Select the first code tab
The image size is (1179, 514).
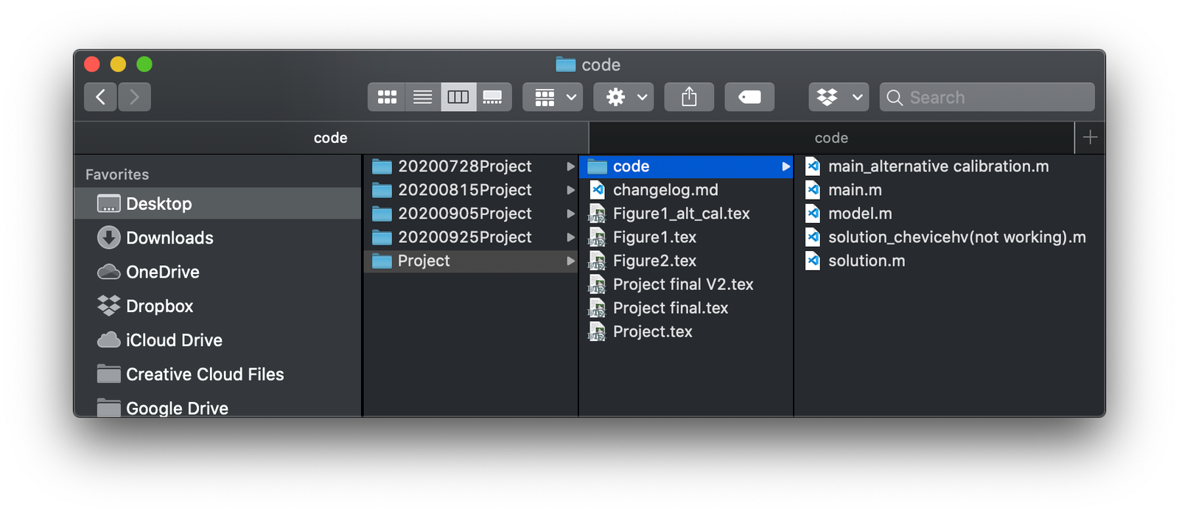(x=331, y=138)
